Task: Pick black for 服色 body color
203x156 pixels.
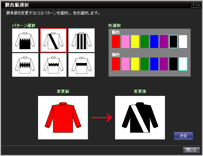Action: [173, 42]
